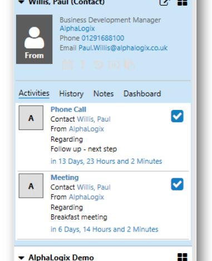Dial phone number 01291688100
The height and width of the screenshot is (261, 212).
pos(103,38)
